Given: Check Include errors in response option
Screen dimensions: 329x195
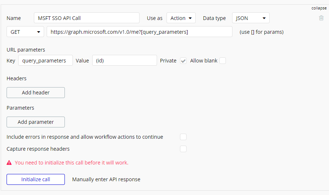Looking at the screenshot, I should tap(183, 137).
